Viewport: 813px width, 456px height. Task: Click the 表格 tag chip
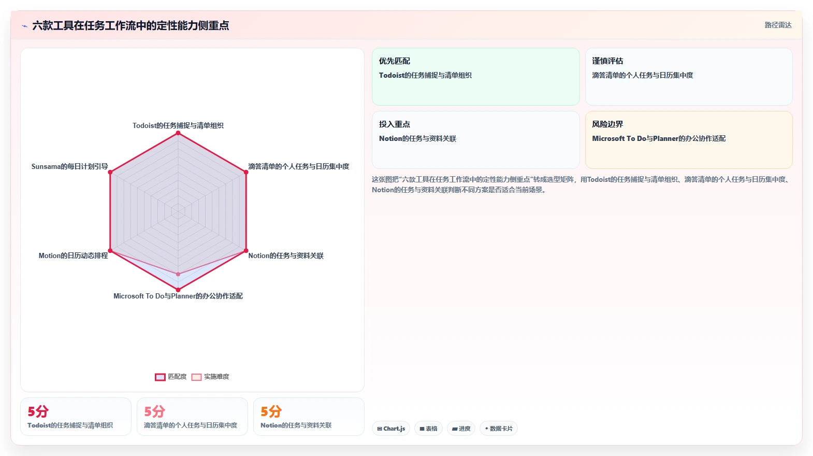(428, 429)
